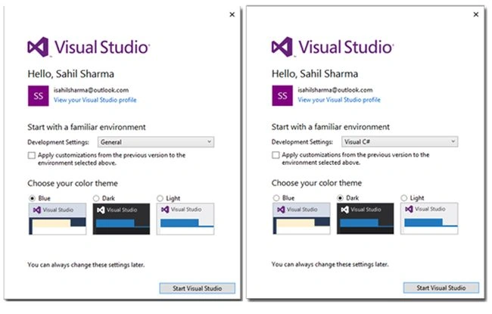492x314 pixels.
Task: Close the left sign-in dialog
Action: tap(232, 14)
